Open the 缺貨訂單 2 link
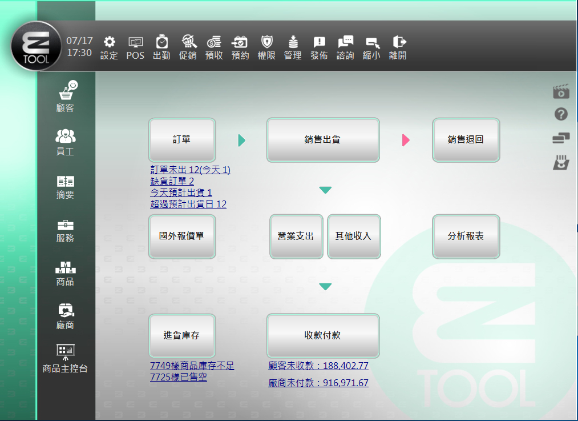Screen dimensions: 578x421 [172, 181]
